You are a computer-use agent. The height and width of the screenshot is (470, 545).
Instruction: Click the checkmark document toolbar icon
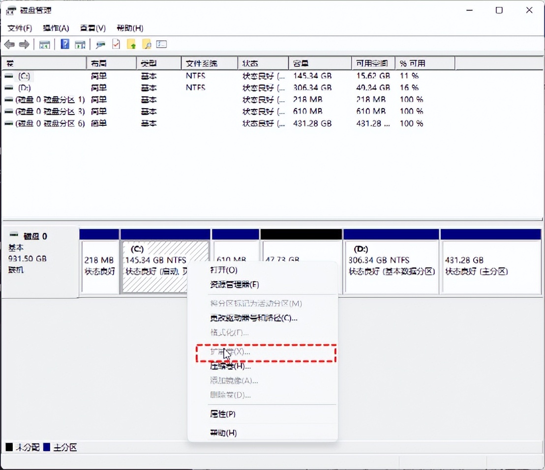pos(116,44)
